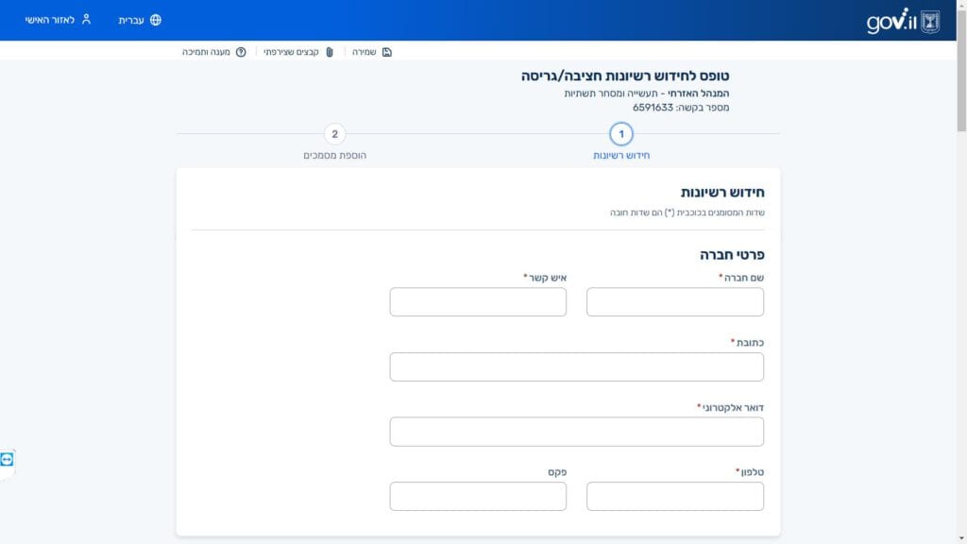Click the floppy disk save icon
Image resolution: width=967 pixels, height=544 pixels.
(x=387, y=52)
